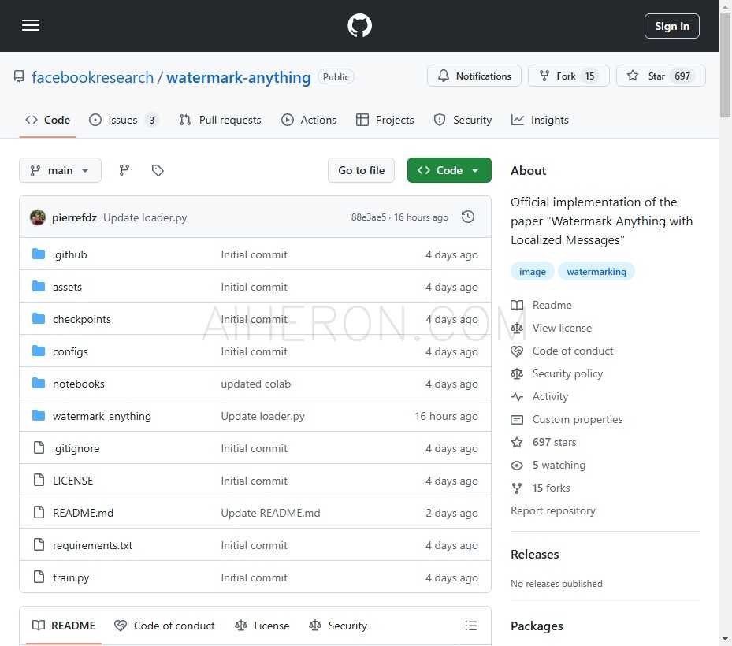View commit history clock icon

[x=468, y=217]
